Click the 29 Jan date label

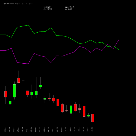(x=27, y=129)
